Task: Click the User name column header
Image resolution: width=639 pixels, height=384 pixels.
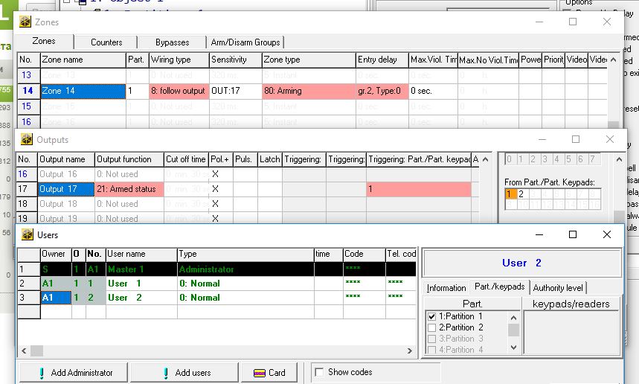Action: coord(141,254)
